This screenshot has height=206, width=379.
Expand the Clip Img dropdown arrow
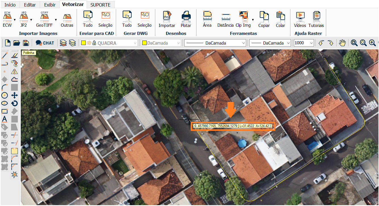pos(253,20)
